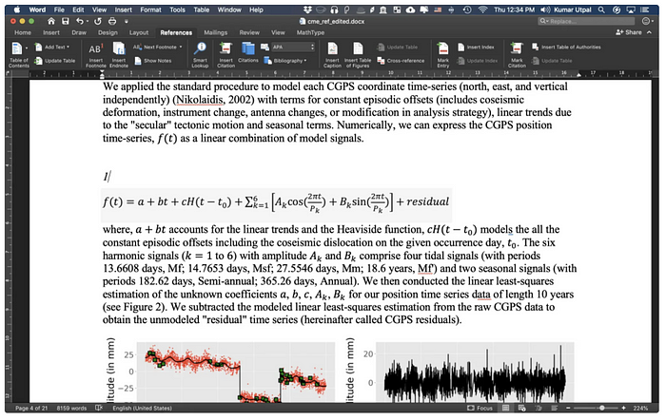
Task: Open the Format menu in the menu bar
Action: (x=150, y=10)
